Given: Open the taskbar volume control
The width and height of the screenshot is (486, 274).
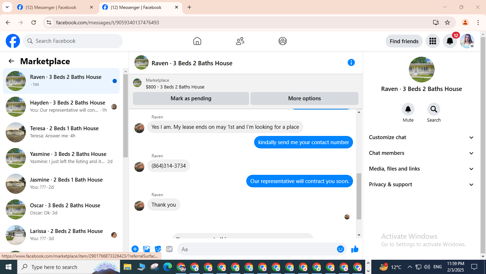Looking at the screenshot, I should click(x=427, y=267).
